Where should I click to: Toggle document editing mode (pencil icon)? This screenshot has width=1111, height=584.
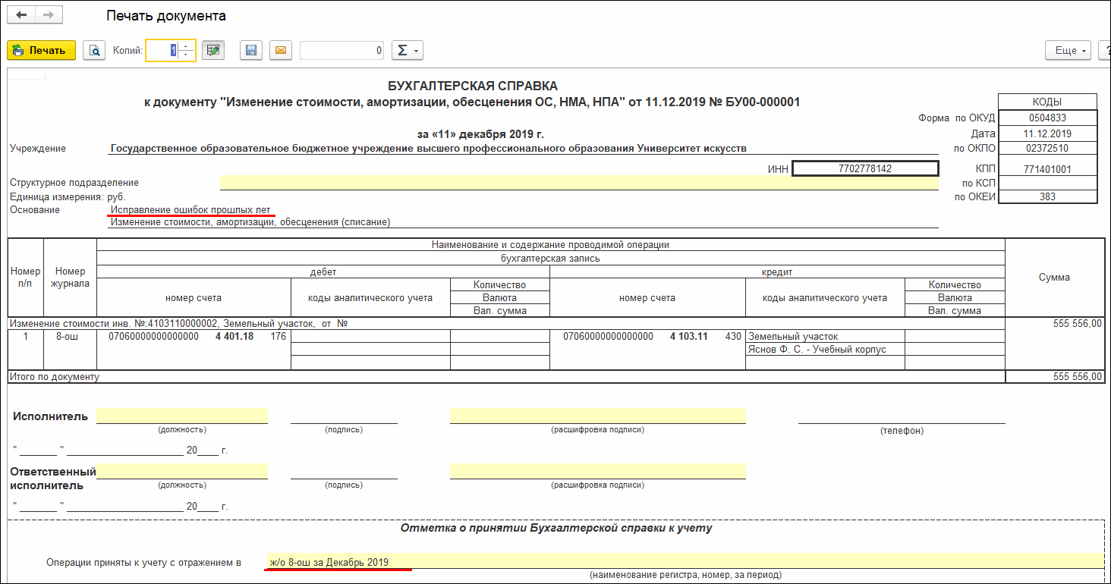[213, 50]
